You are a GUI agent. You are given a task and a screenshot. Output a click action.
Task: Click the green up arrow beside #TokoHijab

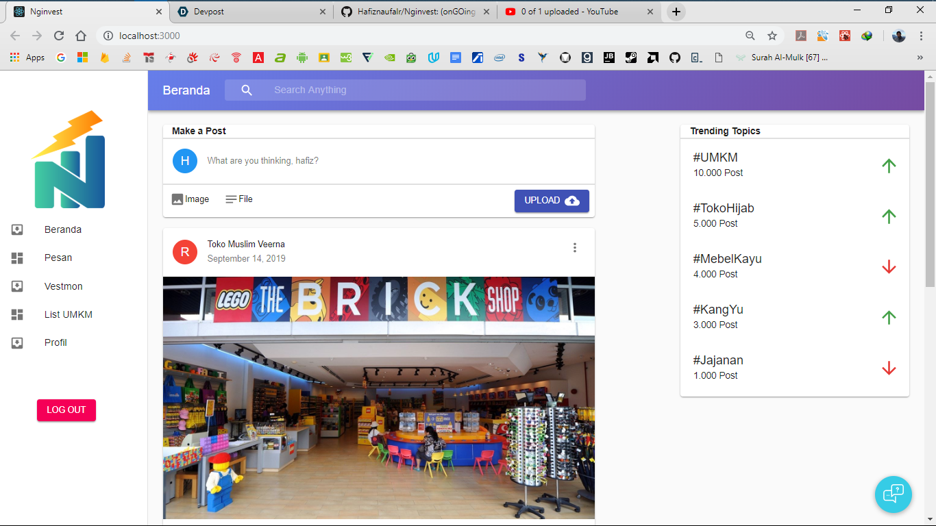tap(889, 216)
